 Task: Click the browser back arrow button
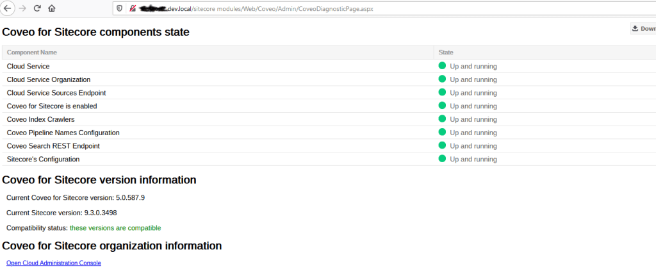tap(8, 8)
